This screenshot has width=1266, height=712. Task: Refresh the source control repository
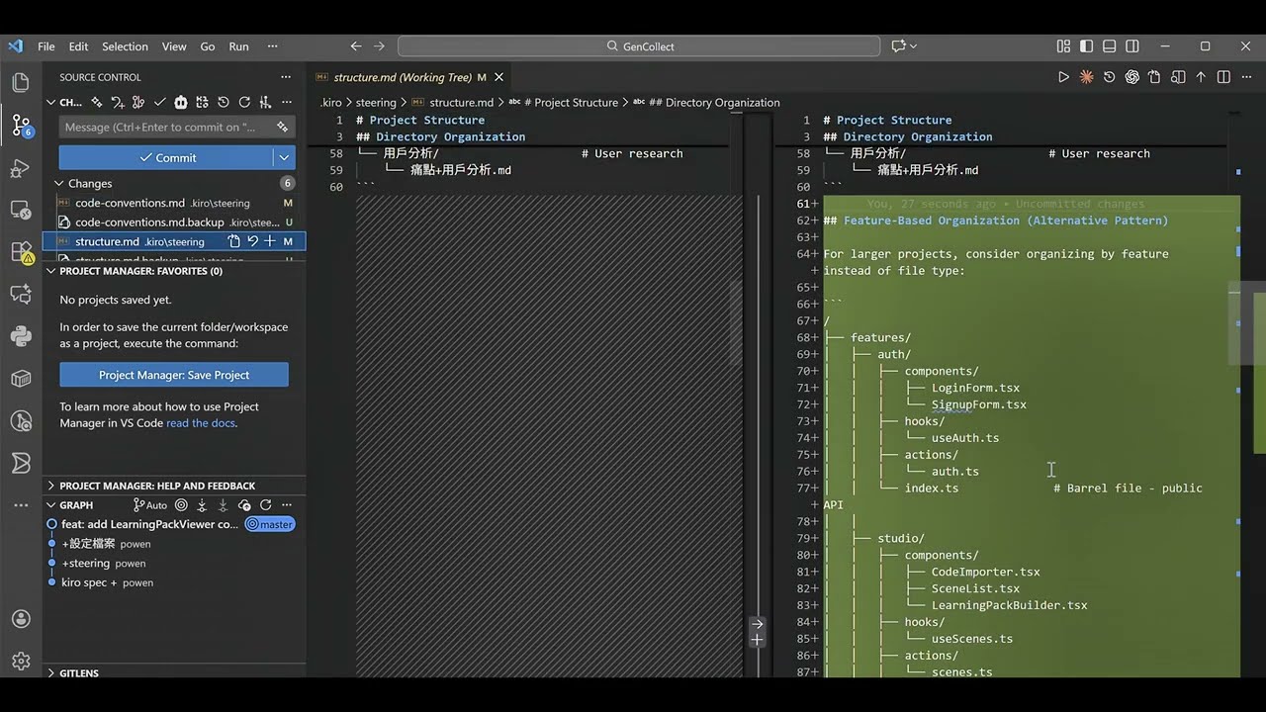[244, 102]
